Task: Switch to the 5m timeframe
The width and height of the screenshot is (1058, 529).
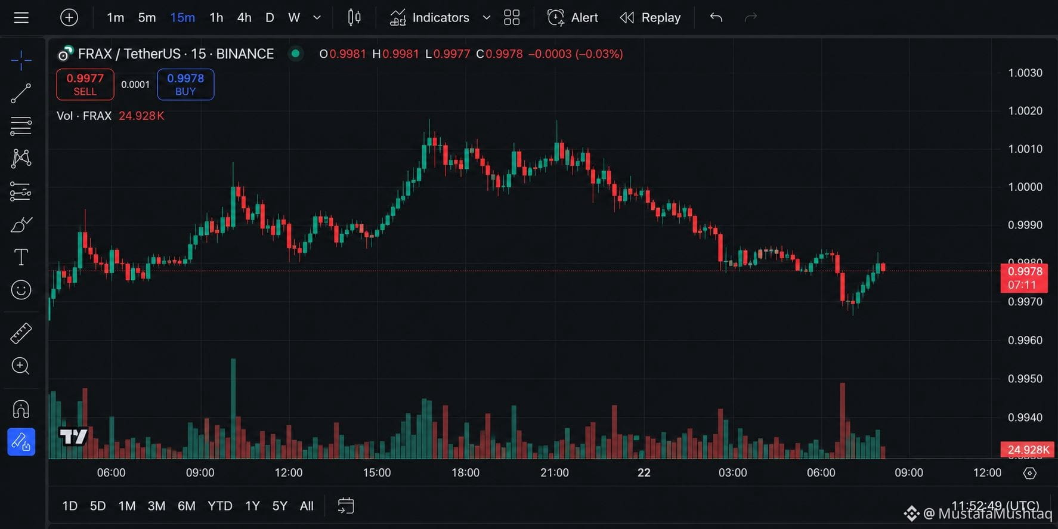Action: 147,17
